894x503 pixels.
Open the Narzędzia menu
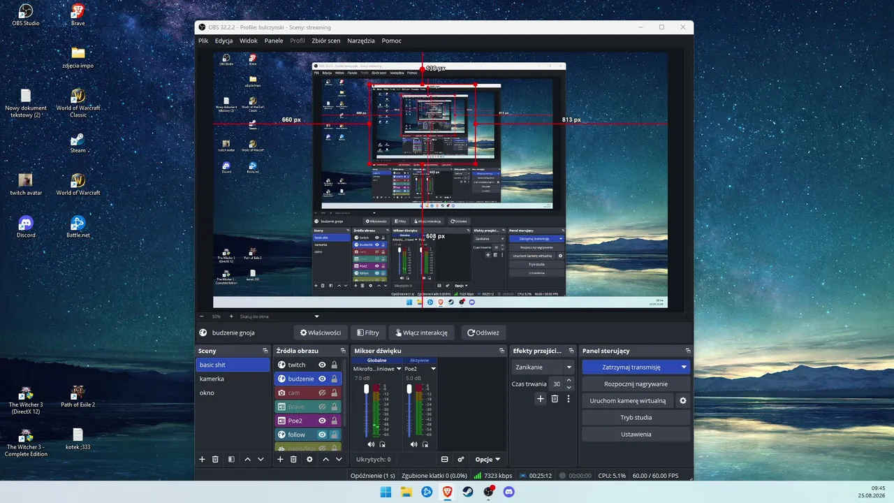click(361, 41)
